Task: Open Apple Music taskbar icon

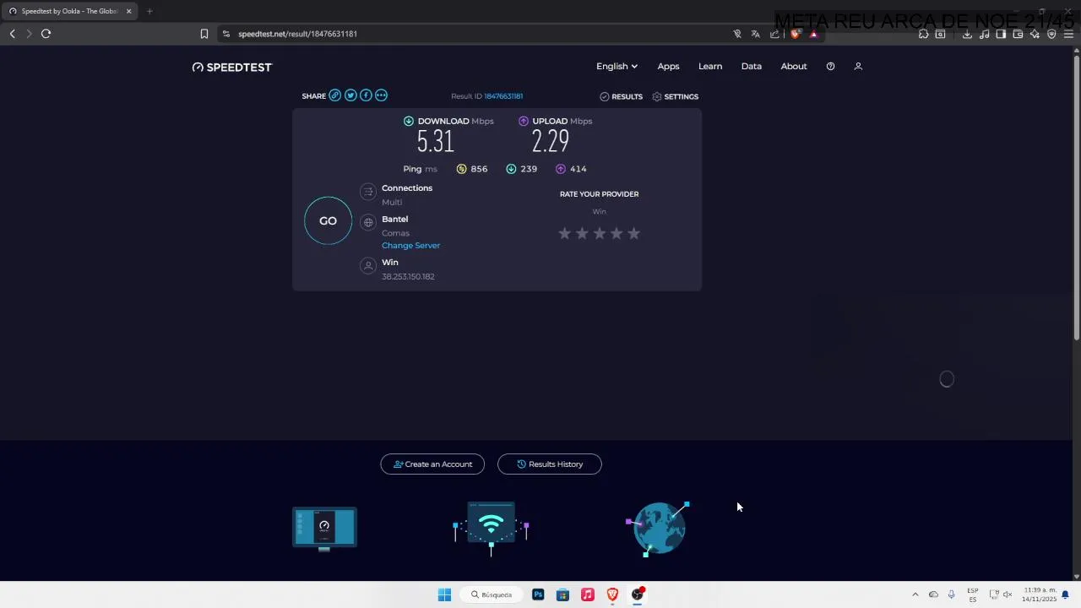Action: [588, 594]
